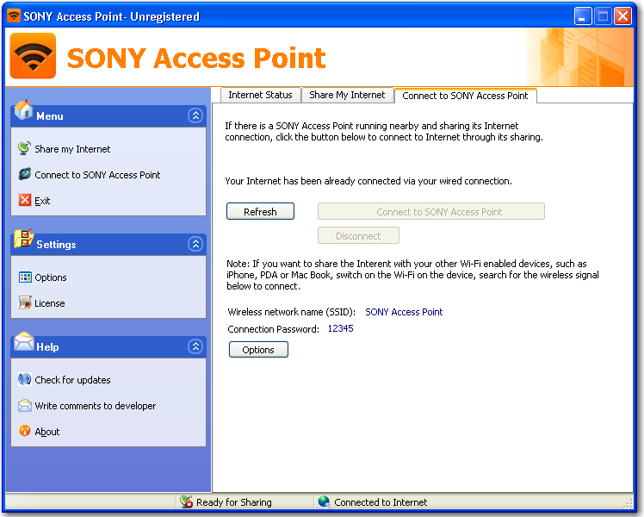Viewport: 644px width, 517px height.
Task: Click the large orange Wi-Fi logo
Action: pos(33,56)
